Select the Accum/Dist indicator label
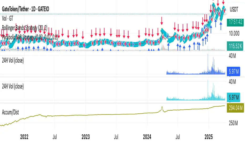Screen dimensions: 245x144 [10, 112]
